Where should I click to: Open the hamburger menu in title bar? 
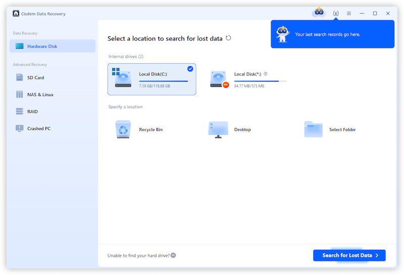[x=348, y=13]
